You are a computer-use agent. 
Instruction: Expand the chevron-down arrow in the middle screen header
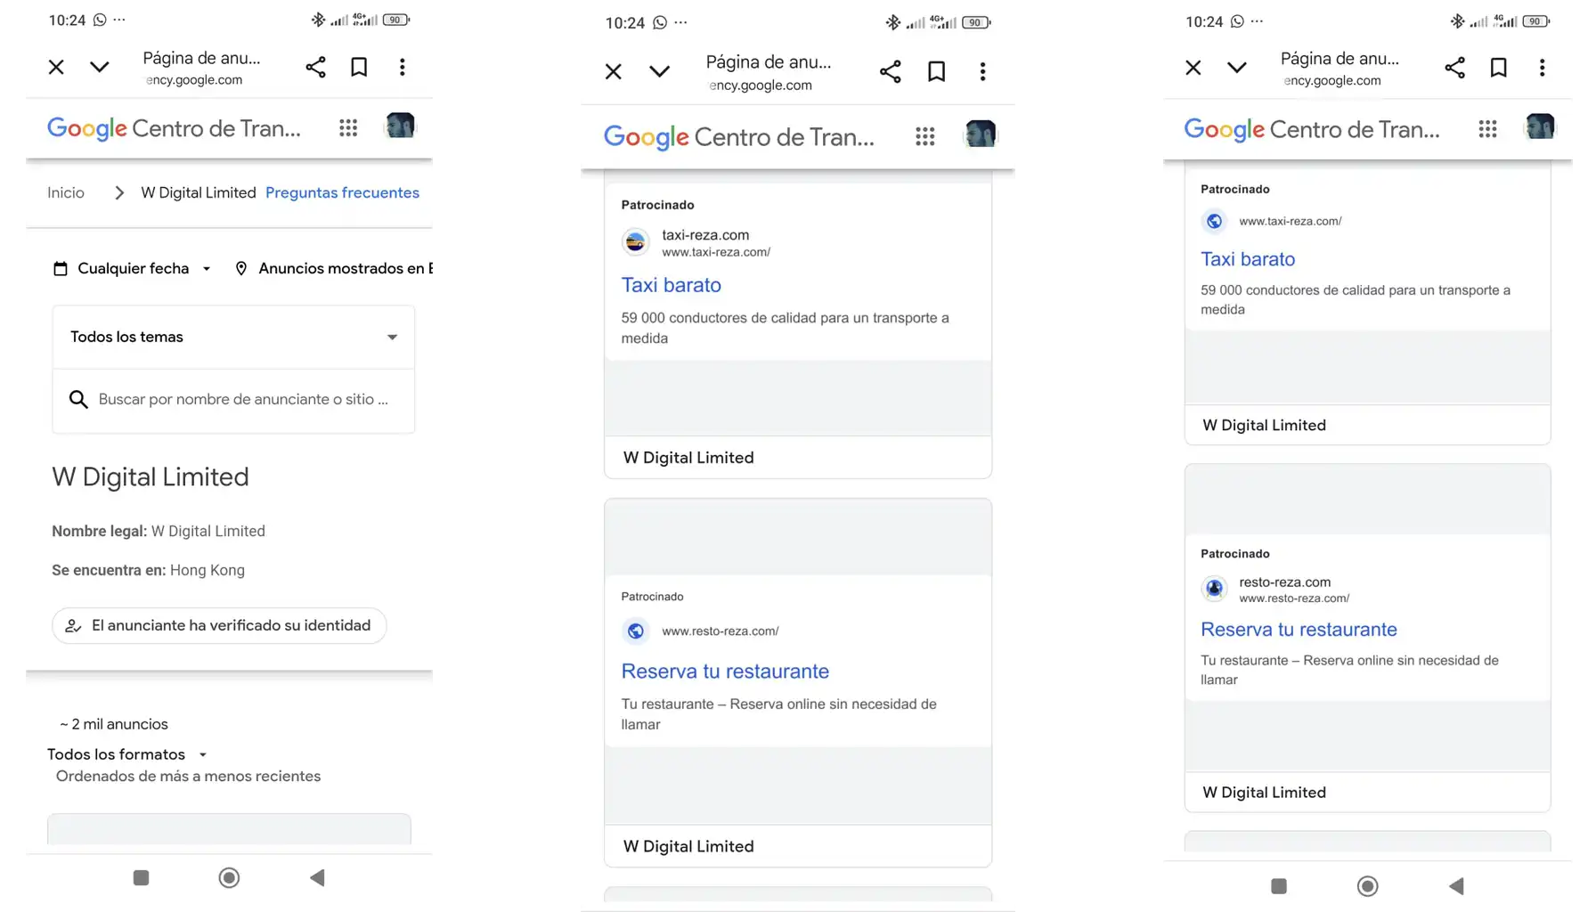click(x=659, y=71)
